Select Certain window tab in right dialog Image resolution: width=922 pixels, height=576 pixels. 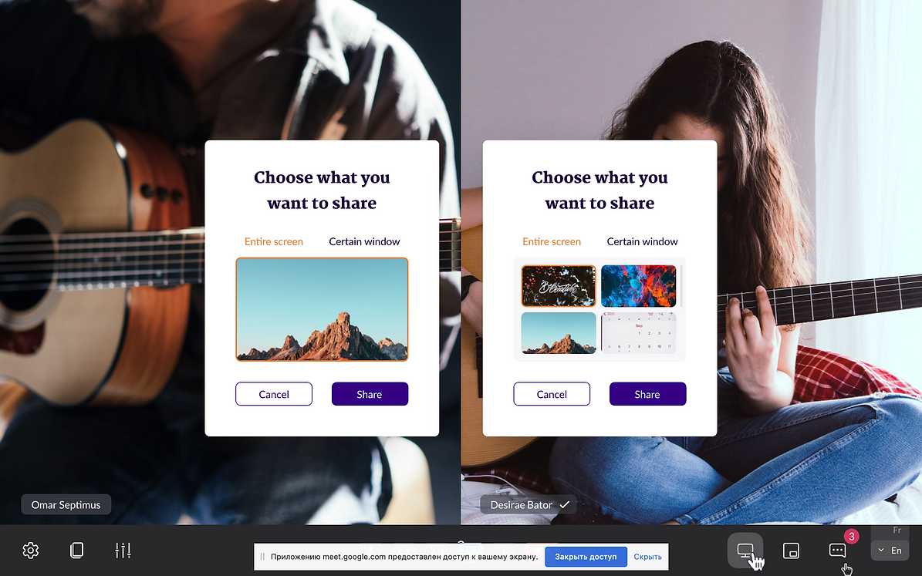pyautogui.click(x=642, y=241)
